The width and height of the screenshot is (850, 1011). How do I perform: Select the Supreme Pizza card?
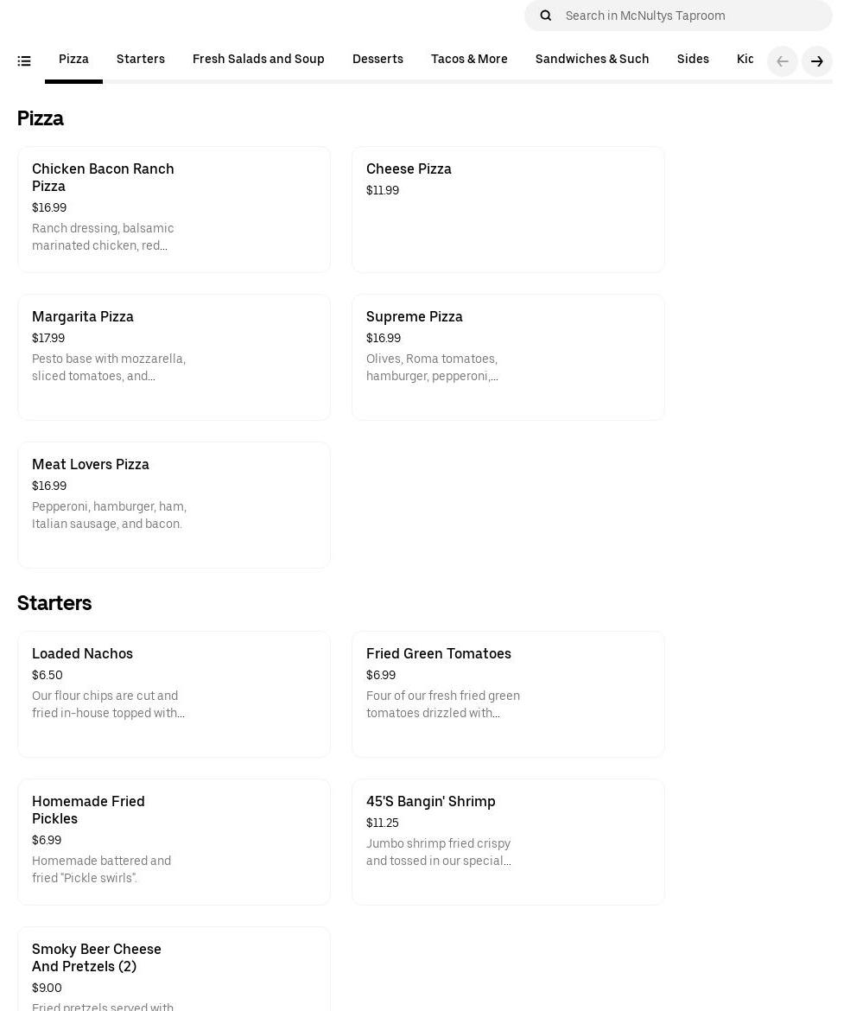(508, 357)
